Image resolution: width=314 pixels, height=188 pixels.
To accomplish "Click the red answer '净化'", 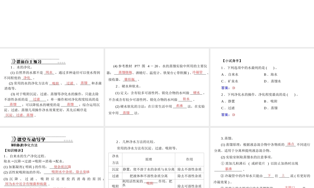I will click(x=27, y=78).
